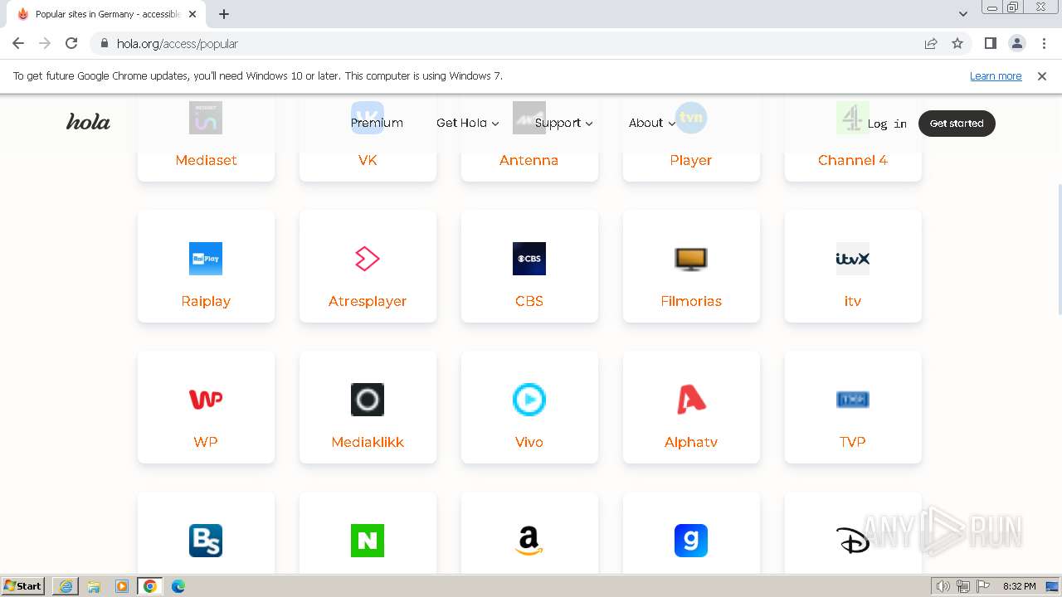1062x597 pixels.
Task: Open Chrome side panel icon
Action: click(990, 43)
